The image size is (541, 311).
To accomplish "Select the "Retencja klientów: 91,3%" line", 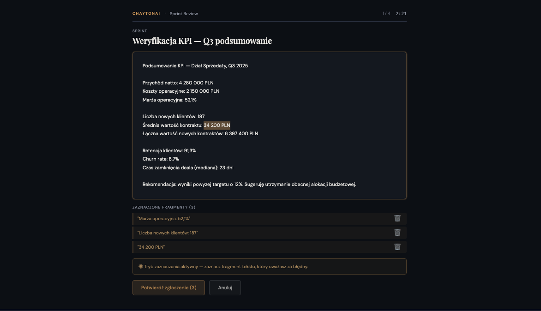I will pos(169,150).
